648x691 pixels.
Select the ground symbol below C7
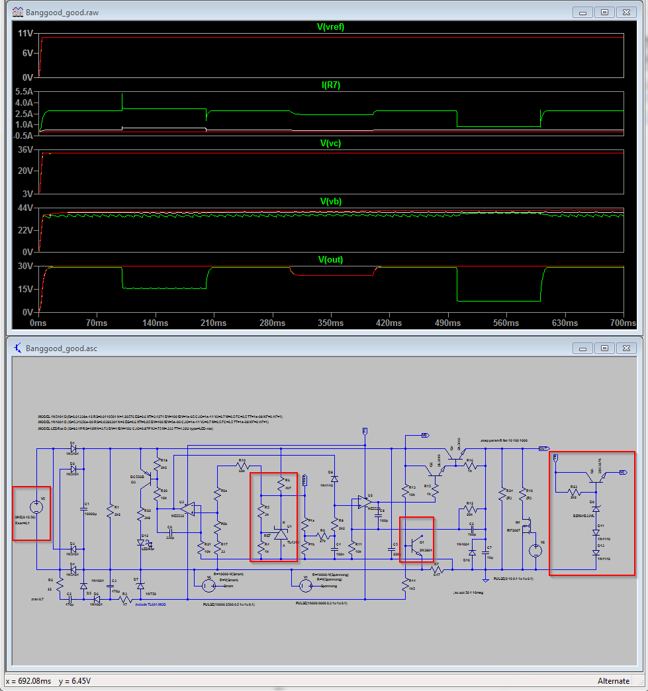tap(486, 580)
